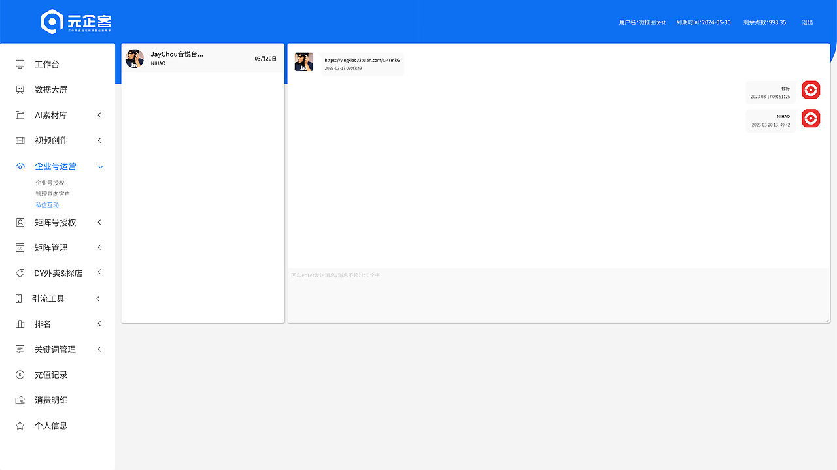Click the 用户名:微推圈test label
The width and height of the screenshot is (837, 470).
642,22
